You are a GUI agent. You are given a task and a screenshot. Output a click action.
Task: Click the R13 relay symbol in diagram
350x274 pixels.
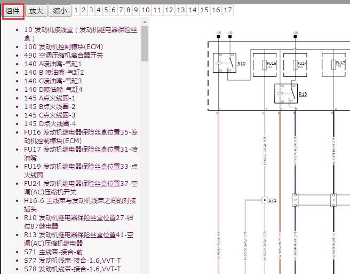pos(286,93)
